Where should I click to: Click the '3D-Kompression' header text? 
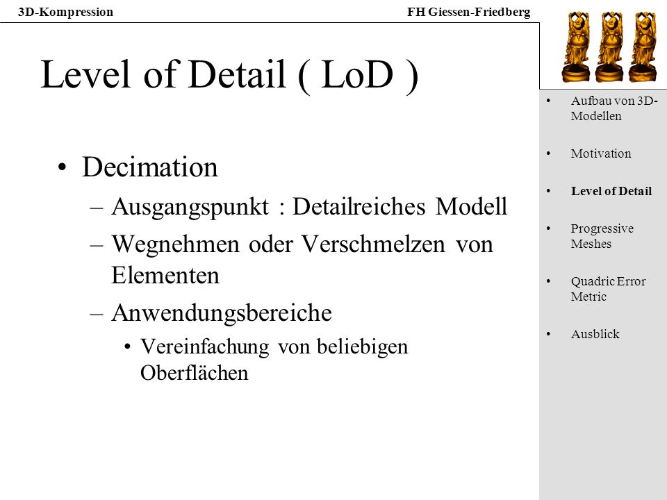tap(65, 12)
